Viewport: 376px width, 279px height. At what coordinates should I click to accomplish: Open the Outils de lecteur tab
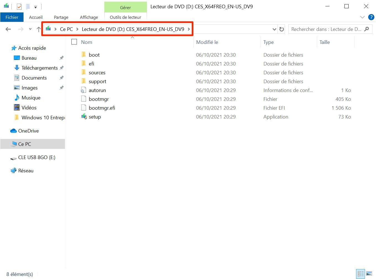125,17
